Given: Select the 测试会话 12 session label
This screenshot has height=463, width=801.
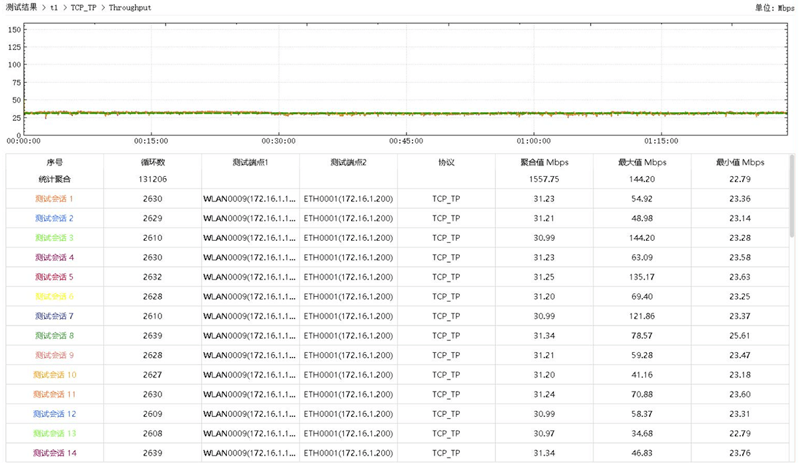Looking at the screenshot, I should [54, 414].
